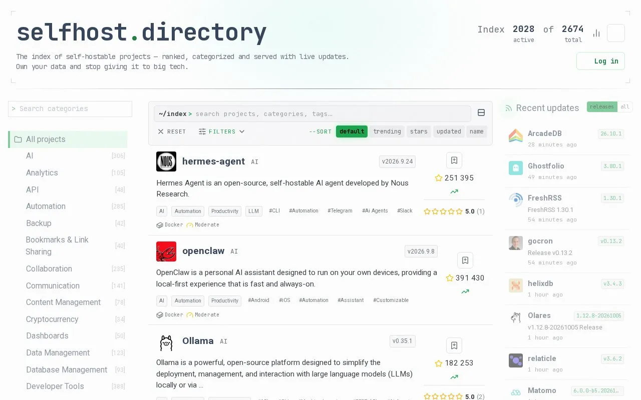Open Ghostfolio ghost icon in updates
The width and height of the screenshot is (641, 400).
(x=516, y=168)
